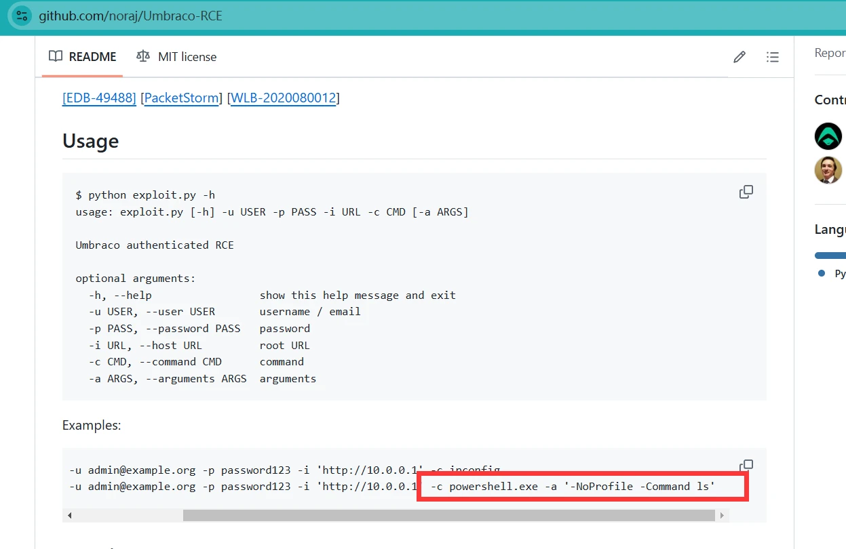This screenshot has height=549, width=846.
Task: Click the '-i URL, --host URL' line
Action: pyautogui.click(x=199, y=345)
